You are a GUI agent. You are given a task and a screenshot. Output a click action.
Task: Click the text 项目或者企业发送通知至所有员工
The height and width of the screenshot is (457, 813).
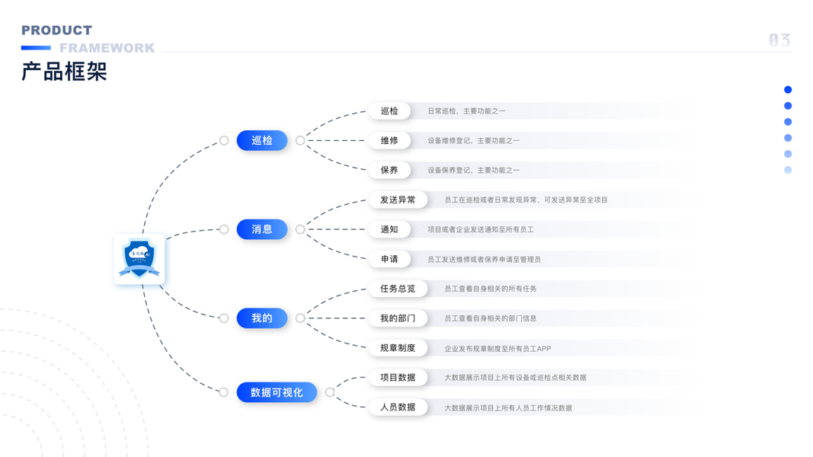tap(481, 229)
